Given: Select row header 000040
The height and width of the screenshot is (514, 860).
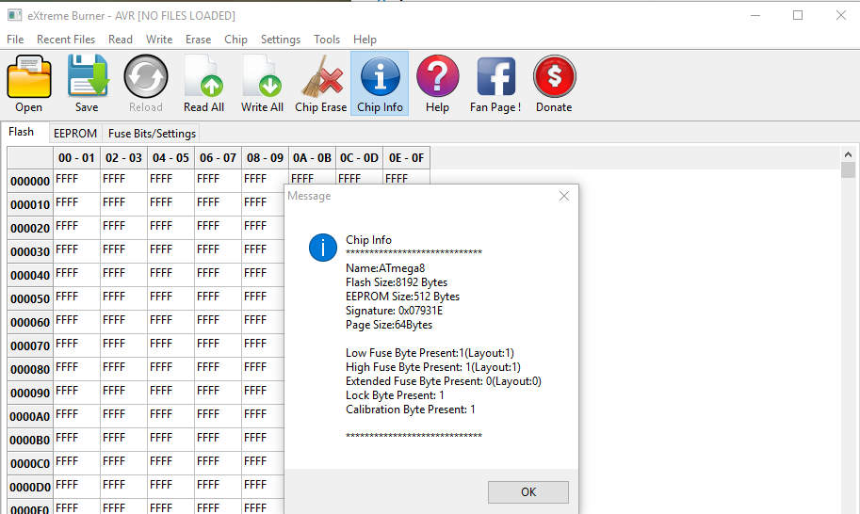Looking at the screenshot, I should [30, 276].
